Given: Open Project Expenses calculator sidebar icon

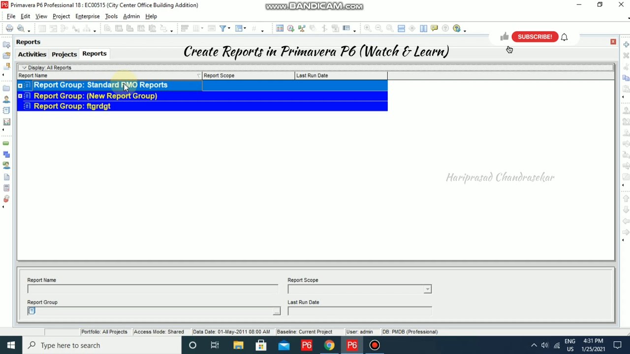Looking at the screenshot, I should point(6,188).
